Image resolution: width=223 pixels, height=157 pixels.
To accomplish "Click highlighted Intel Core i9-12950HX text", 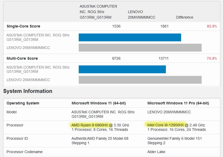I will pyautogui.click(x=166, y=125).
